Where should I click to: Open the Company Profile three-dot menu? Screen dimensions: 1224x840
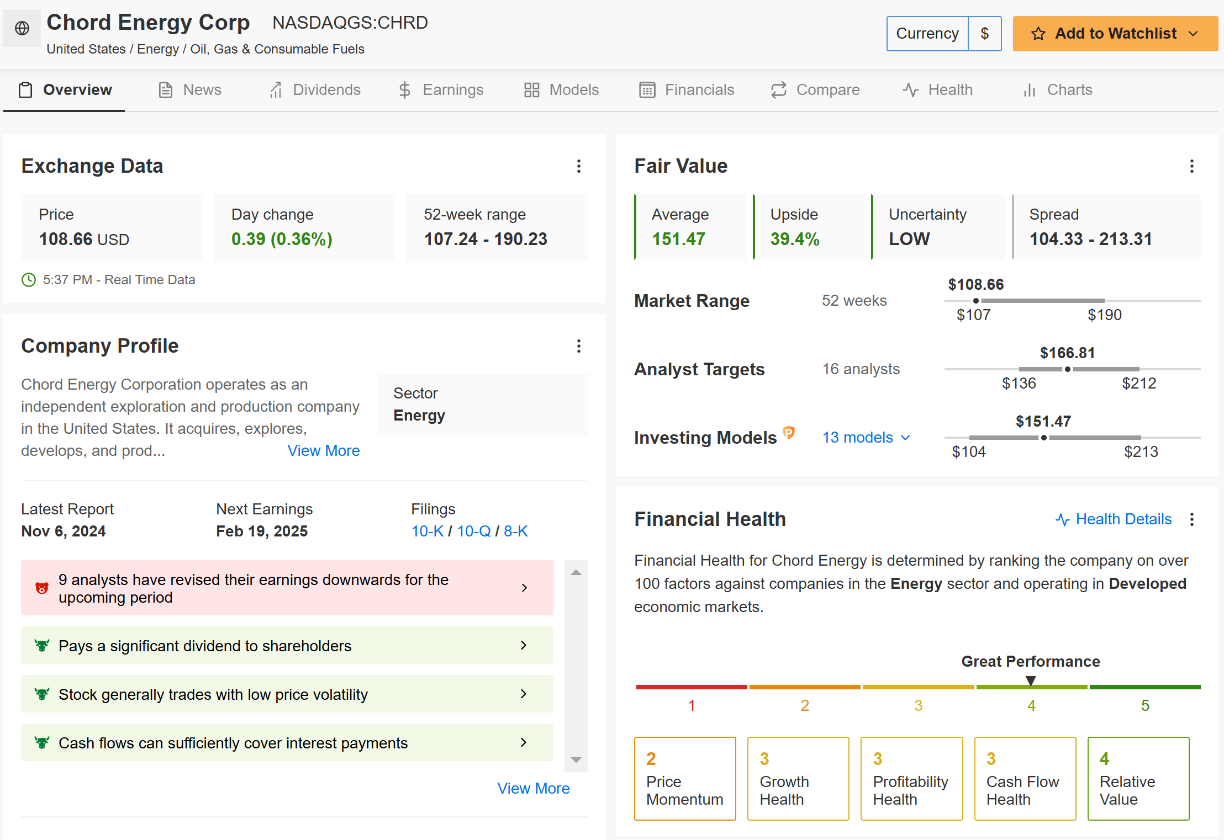coord(579,346)
